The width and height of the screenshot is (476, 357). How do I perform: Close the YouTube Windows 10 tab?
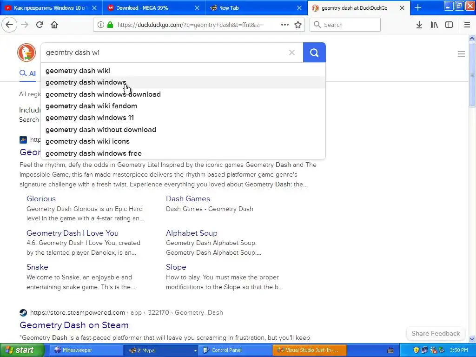click(94, 8)
